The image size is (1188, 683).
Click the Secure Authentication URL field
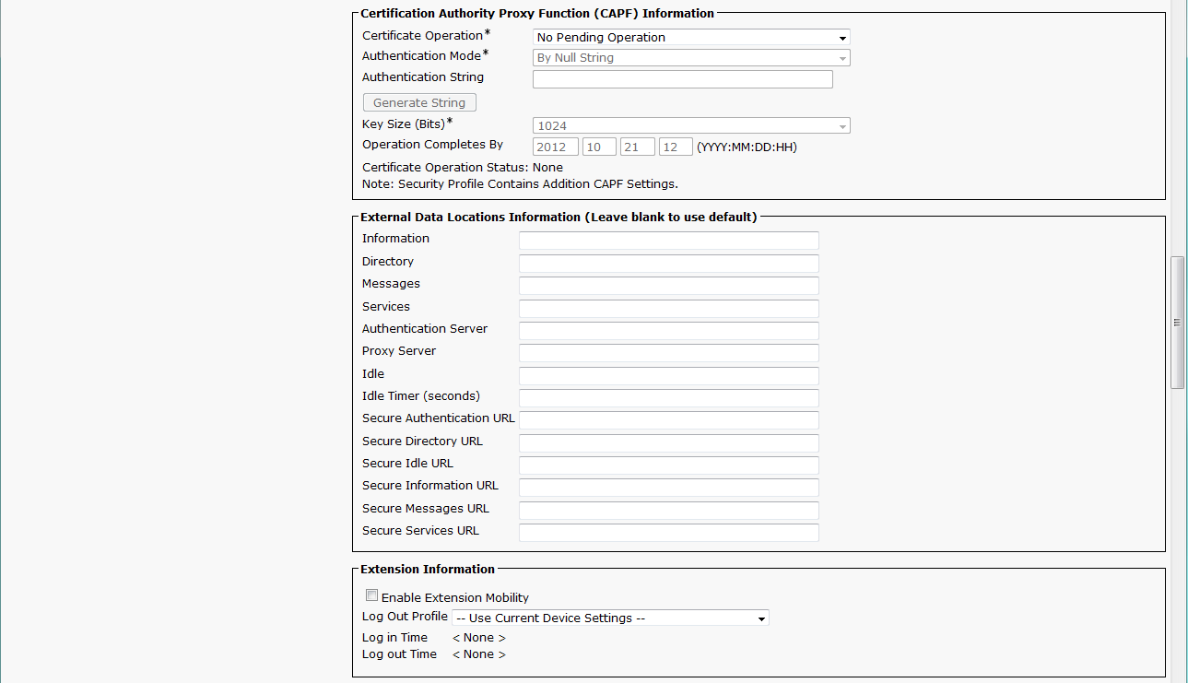668,420
